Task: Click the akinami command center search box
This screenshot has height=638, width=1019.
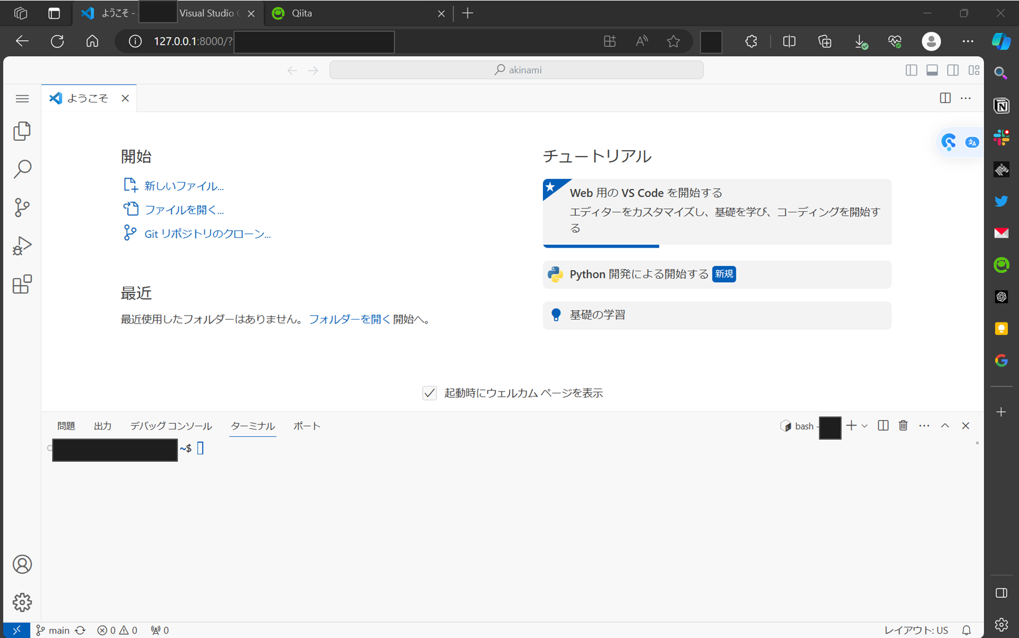Action: [516, 70]
